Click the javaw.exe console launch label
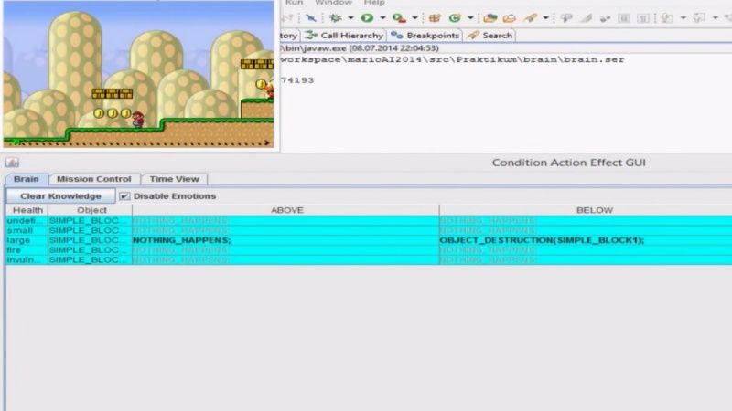Image resolution: width=732 pixels, height=411 pixels. click(360, 48)
